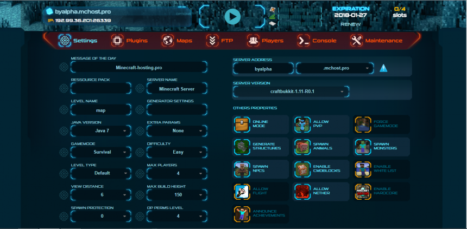Click the help icon beside Extra Params
Screen dimensions: 467x229
pos(140,130)
